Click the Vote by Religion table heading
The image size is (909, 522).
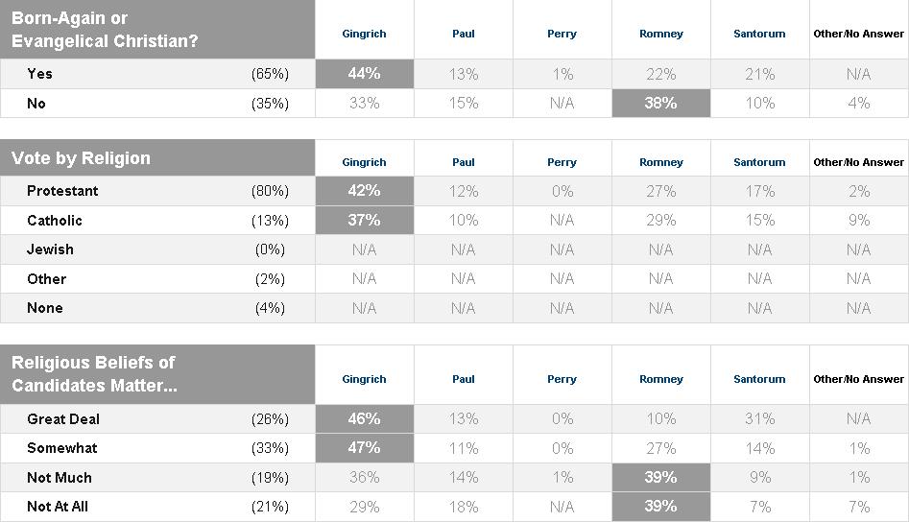81,158
